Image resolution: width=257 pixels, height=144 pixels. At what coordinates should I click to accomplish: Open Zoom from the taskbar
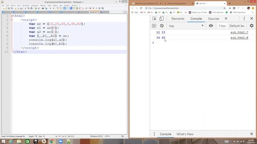click(x=61, y=141)
